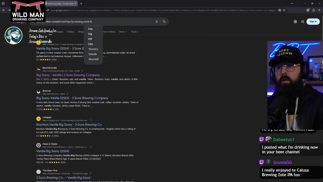323x182 pixels.
Task: Click GnosisGG chat username
Action: [283, 162]
